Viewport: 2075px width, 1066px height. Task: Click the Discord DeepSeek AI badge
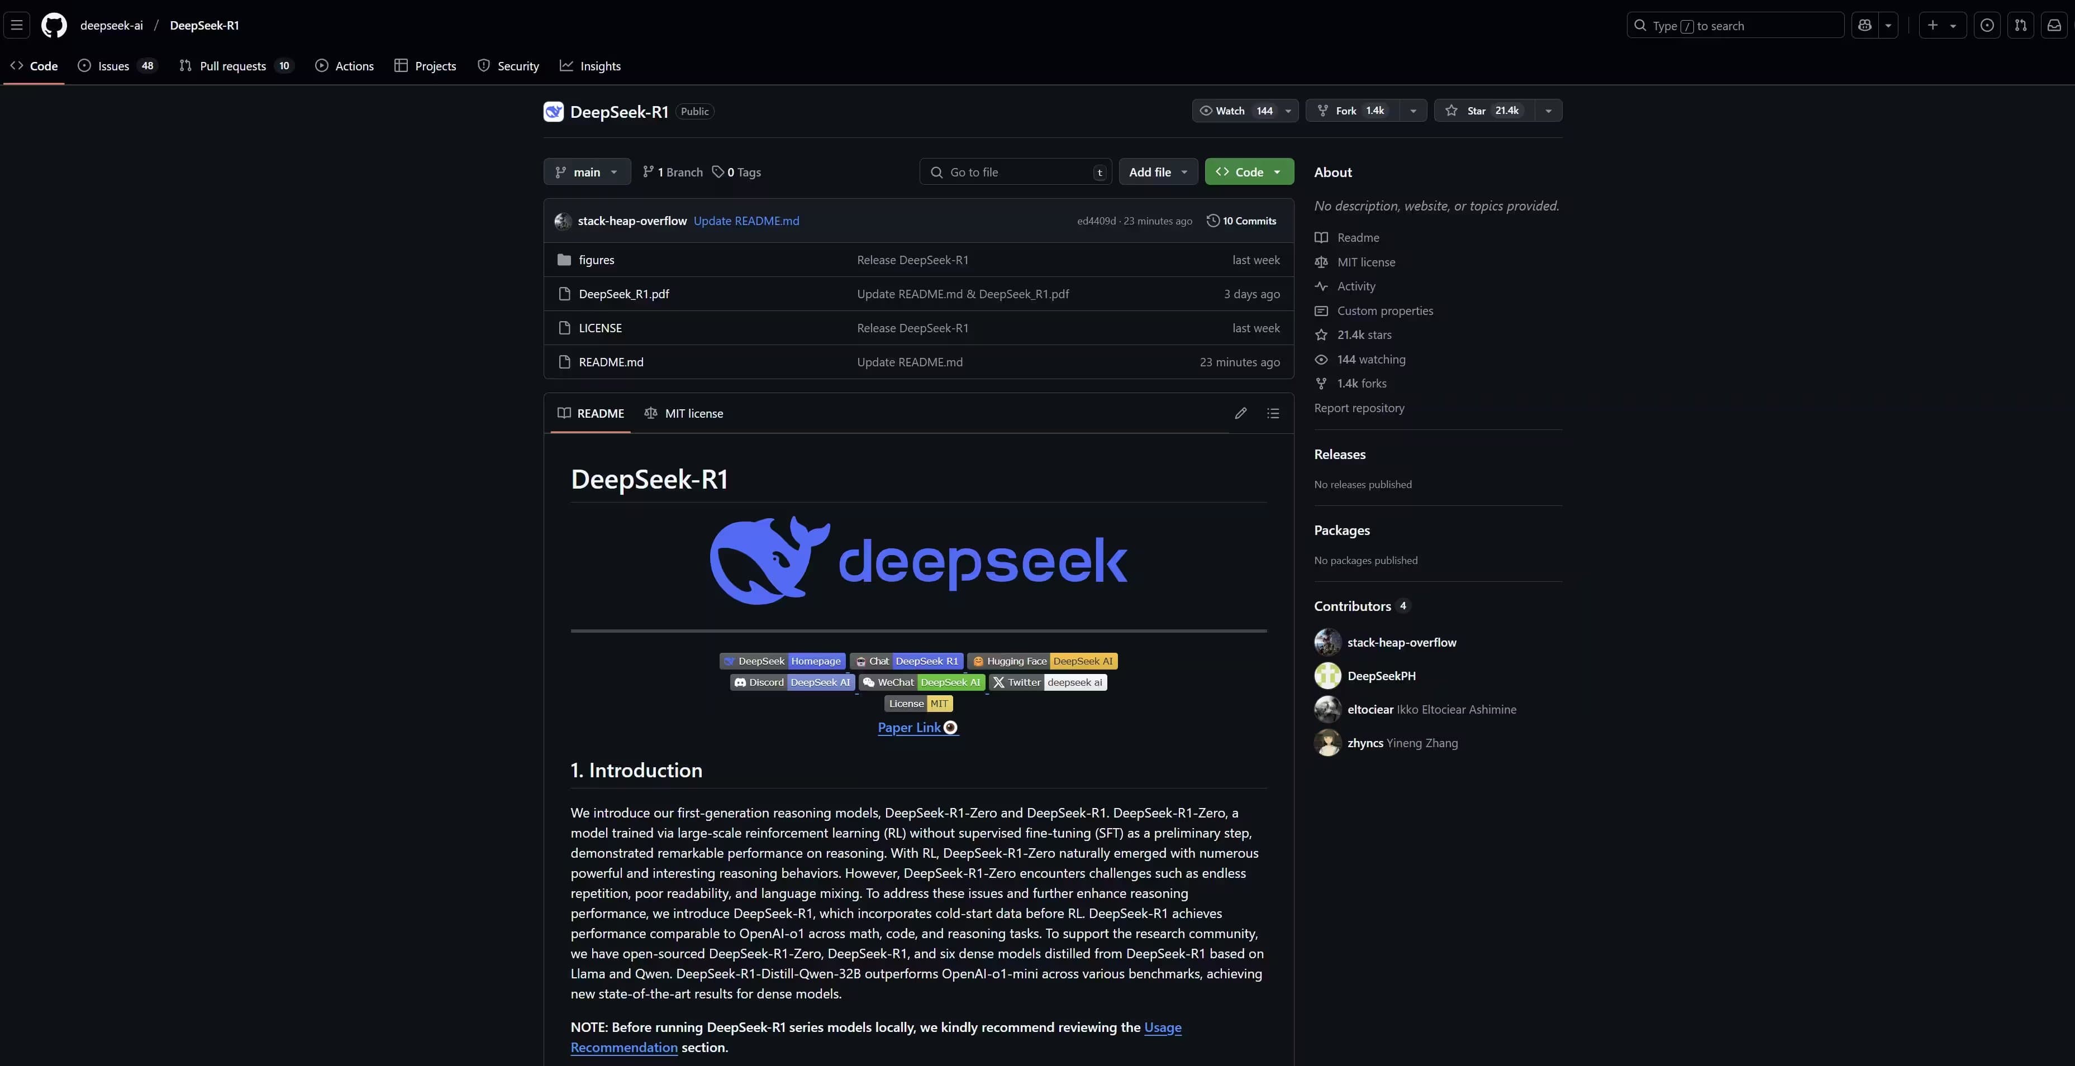pyautogui.click(x=792, y=682)
